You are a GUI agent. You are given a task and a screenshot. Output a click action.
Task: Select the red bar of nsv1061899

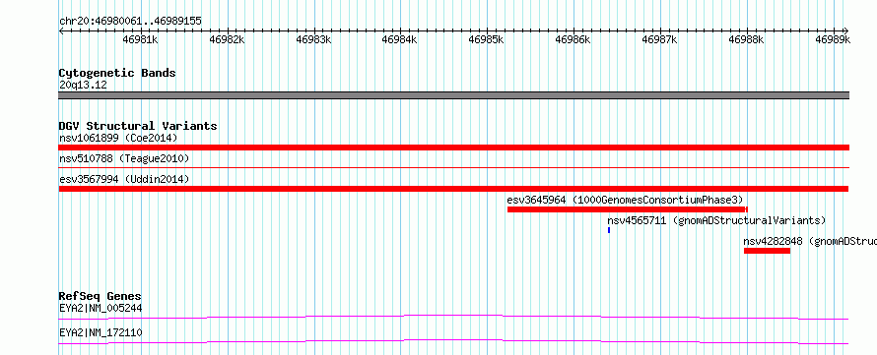[x=453, y=148]
